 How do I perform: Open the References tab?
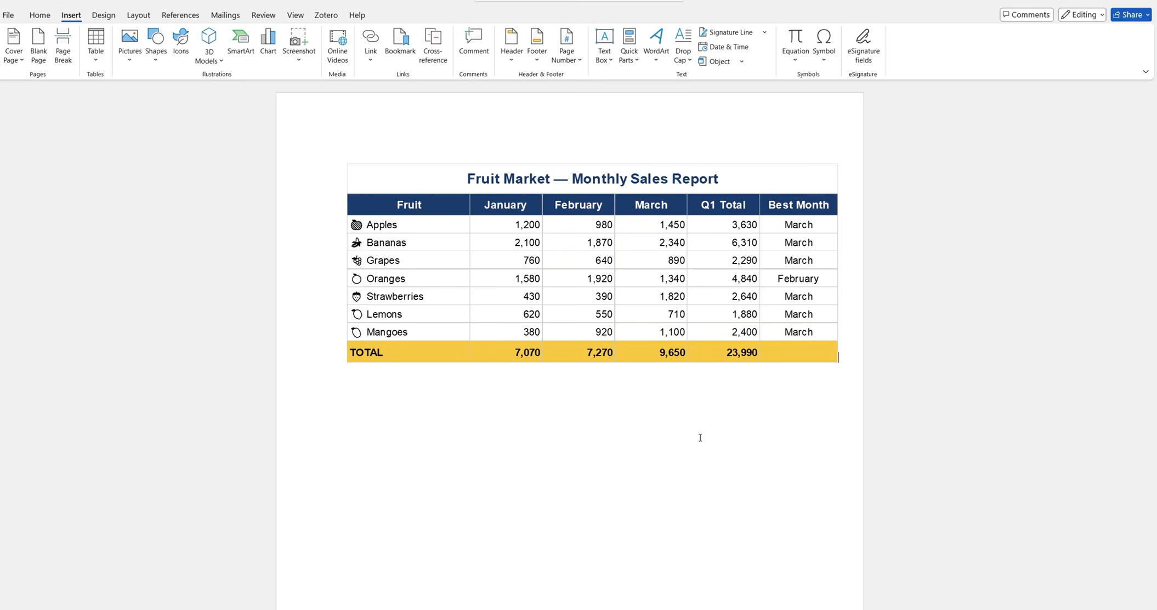(180, 15)
